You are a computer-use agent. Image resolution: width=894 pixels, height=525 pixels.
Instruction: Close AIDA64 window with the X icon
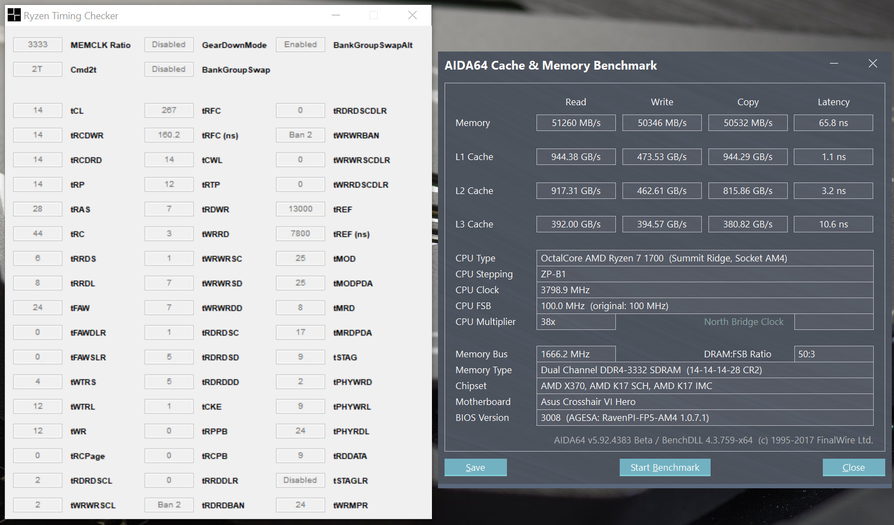(x=873, y=64)
